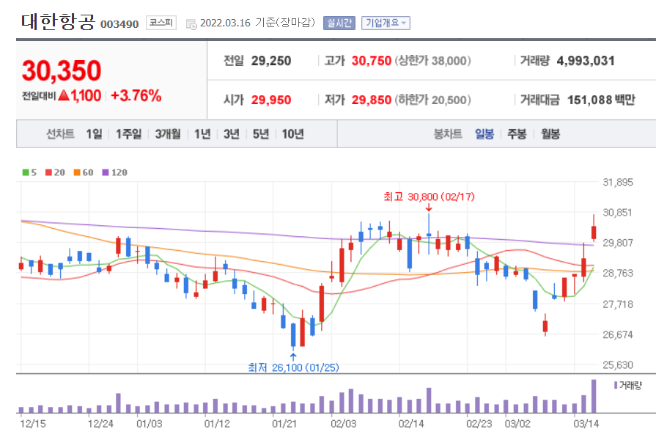Select the 5년 line chart tab
Image resolution: width=656 pixels, height=440 pixels.
(261, 134)
